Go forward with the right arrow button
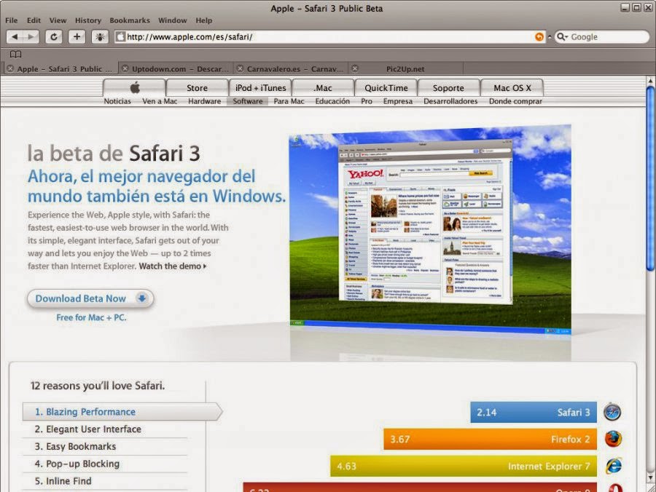 (x=31, y=36)
